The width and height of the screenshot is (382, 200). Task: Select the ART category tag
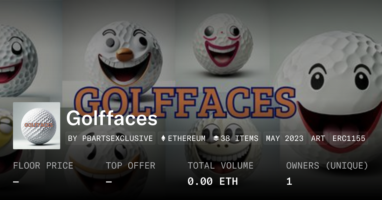tap(318, 138)
